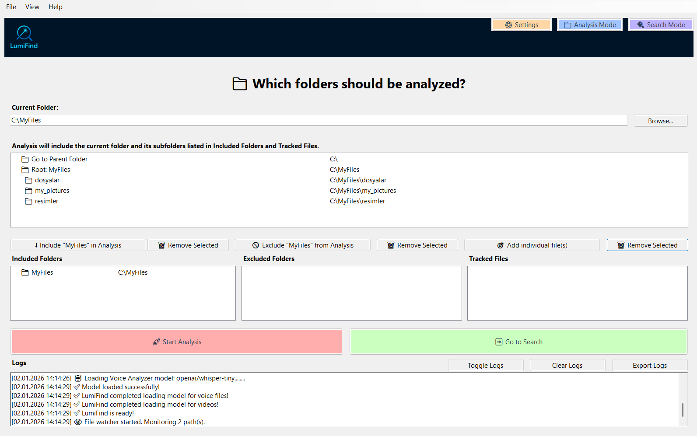
Task: Click the Browse... button
Action: click(661, 121)
